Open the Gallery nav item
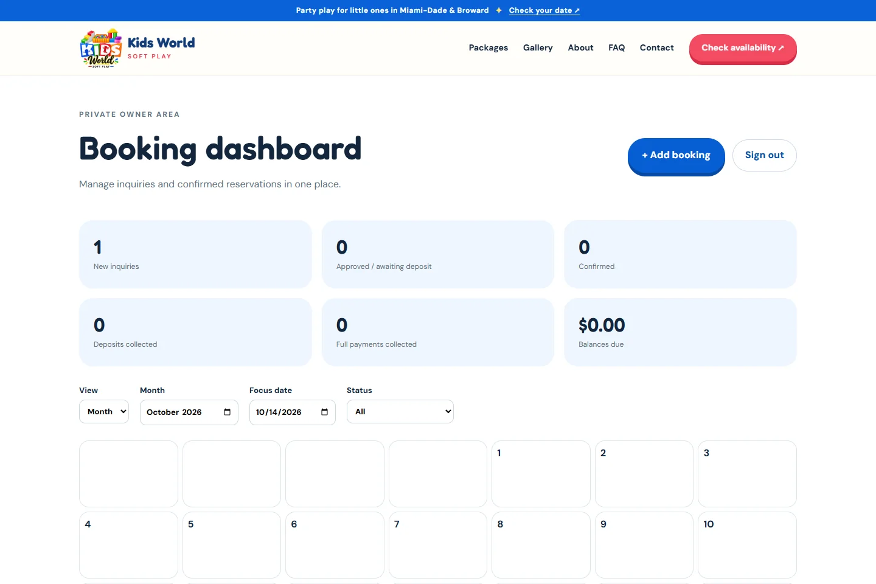The image size is (876, 584). pyautogui.click(x=538, y=47)
